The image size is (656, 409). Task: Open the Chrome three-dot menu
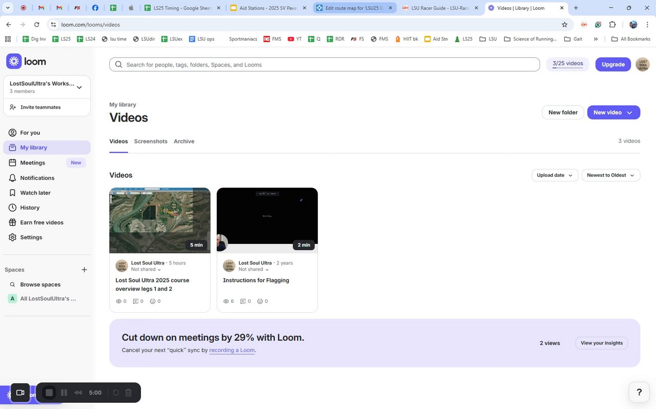(647, 25)
